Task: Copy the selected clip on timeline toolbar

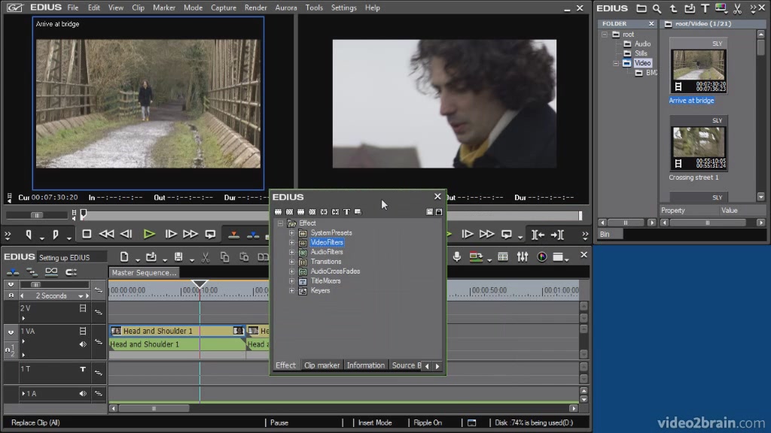Action: tap(224, 257)
